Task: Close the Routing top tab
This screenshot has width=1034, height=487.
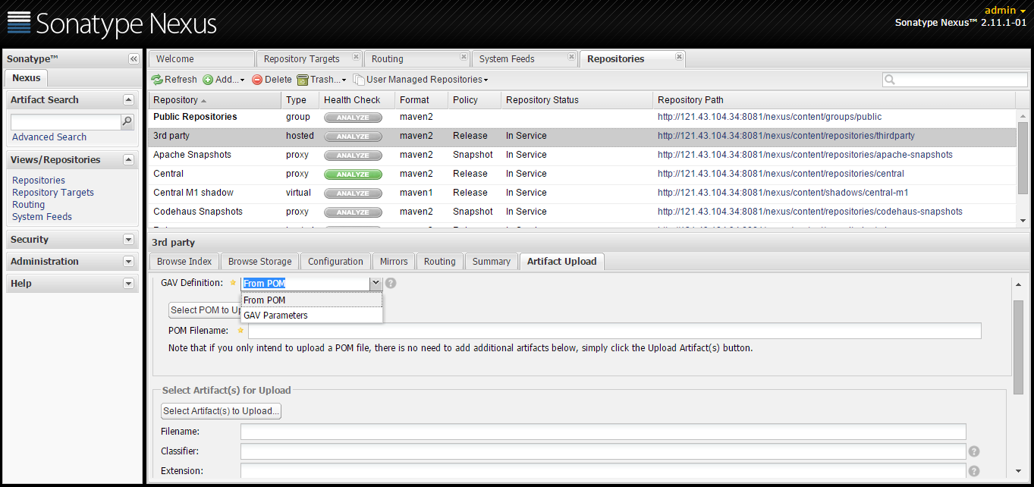Action: pyautogui.click(x=464, y=57)
